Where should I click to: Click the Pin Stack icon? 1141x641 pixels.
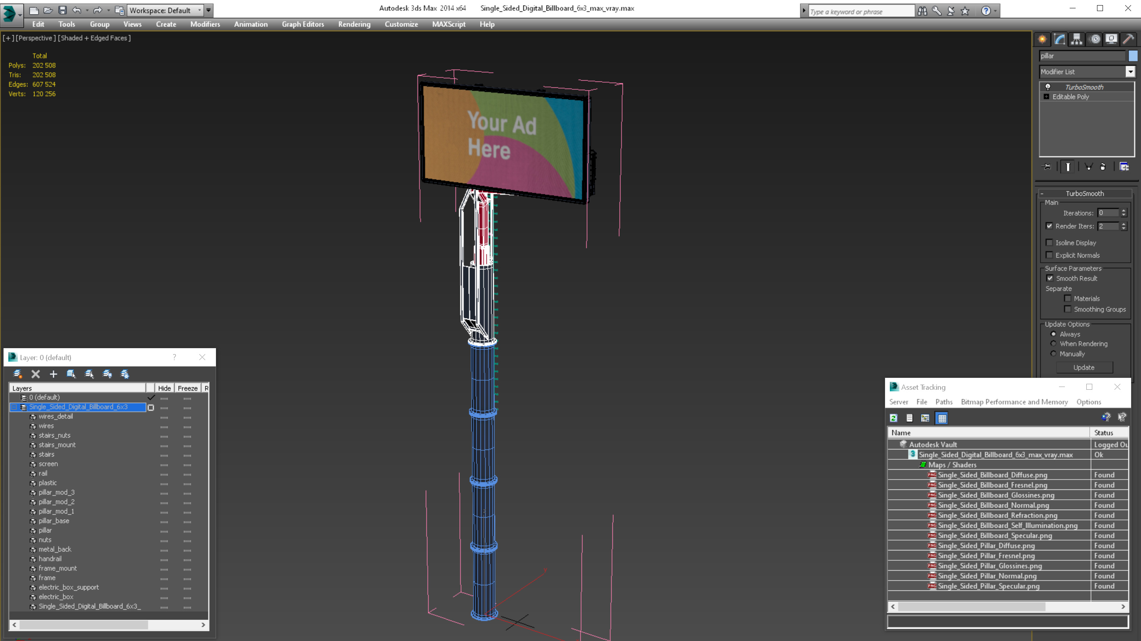(1047, 167)
